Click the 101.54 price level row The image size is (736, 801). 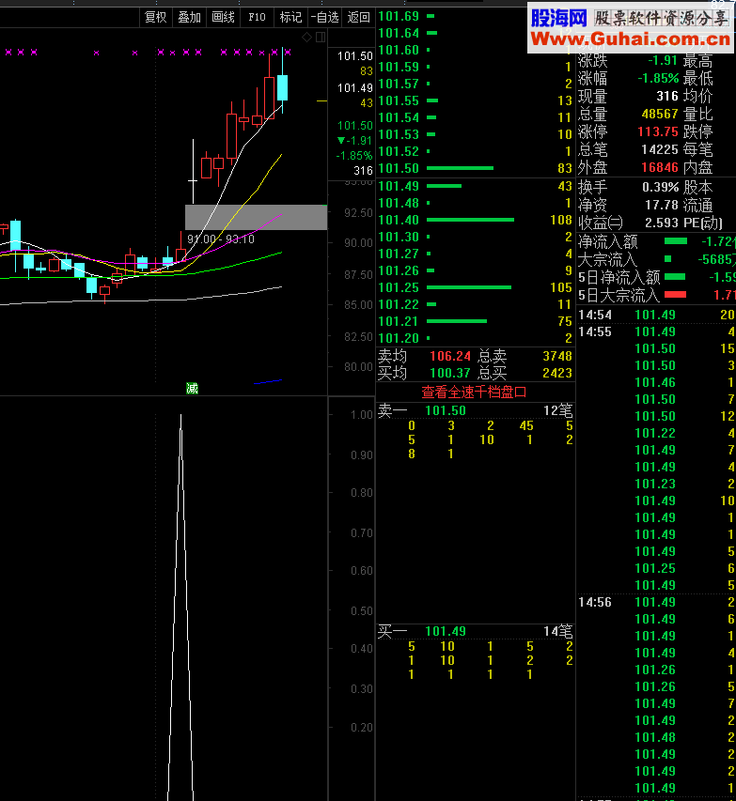point(475,117)
